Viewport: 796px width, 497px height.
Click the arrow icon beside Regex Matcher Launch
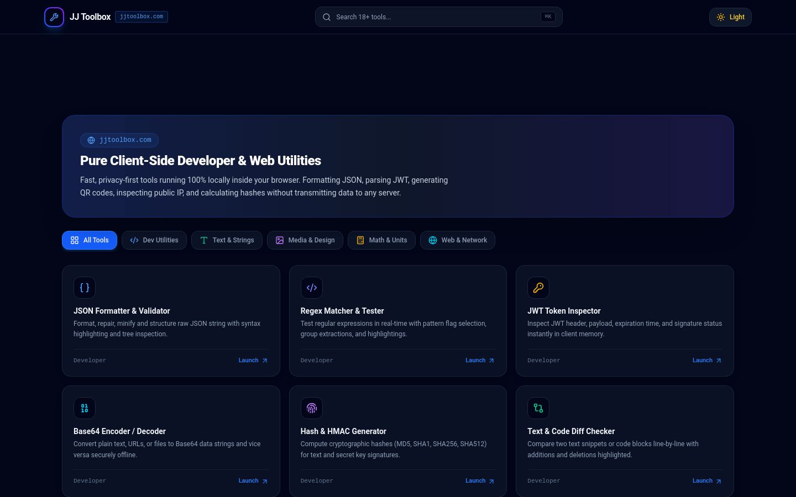coord(491,361)
